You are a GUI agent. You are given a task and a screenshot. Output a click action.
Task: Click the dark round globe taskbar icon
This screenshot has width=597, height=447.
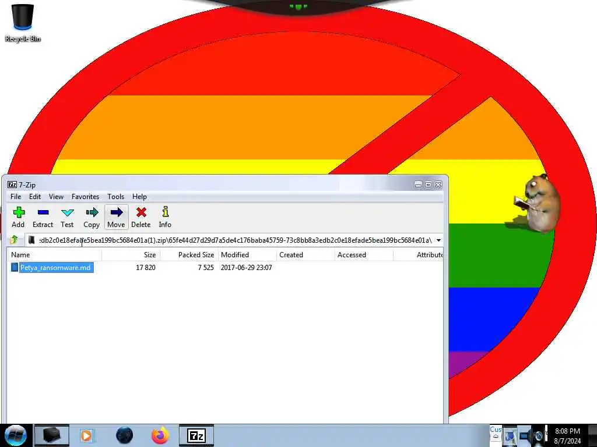pyautogui.click(x=124, y=435)
